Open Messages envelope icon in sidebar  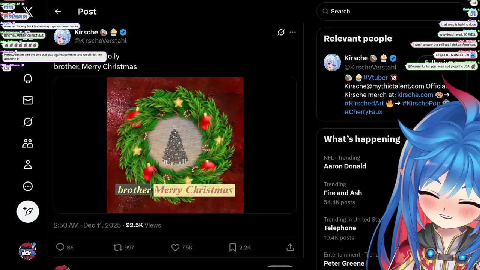click(28, 100)
